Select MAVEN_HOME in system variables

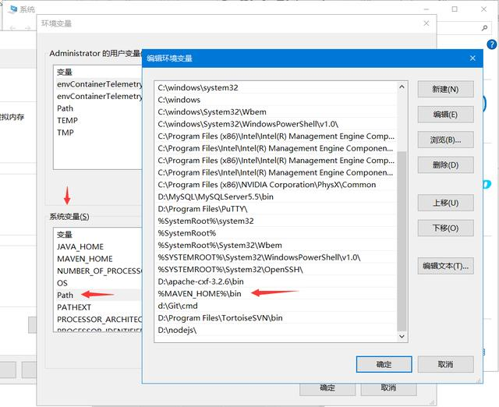pos(98,259)
